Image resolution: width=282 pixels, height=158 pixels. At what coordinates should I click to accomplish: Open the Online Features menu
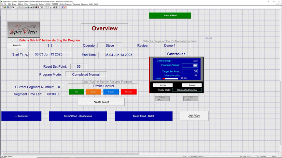[x=65, y=4]
